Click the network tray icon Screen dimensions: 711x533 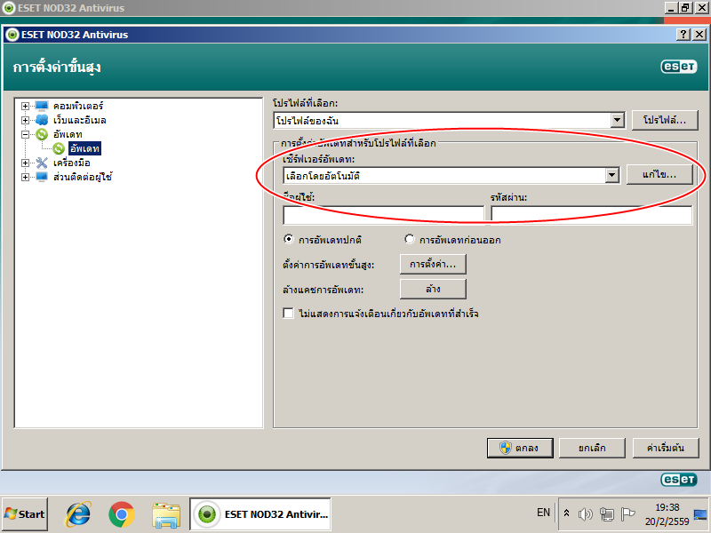(607, 514)
